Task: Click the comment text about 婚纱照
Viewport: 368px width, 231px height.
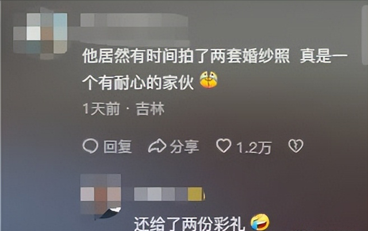Action: point(214,57)
